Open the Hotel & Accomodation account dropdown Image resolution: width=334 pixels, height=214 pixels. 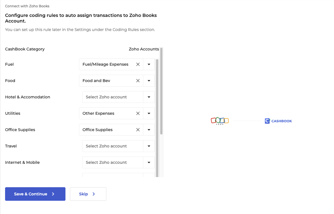(x=149, y=97)
